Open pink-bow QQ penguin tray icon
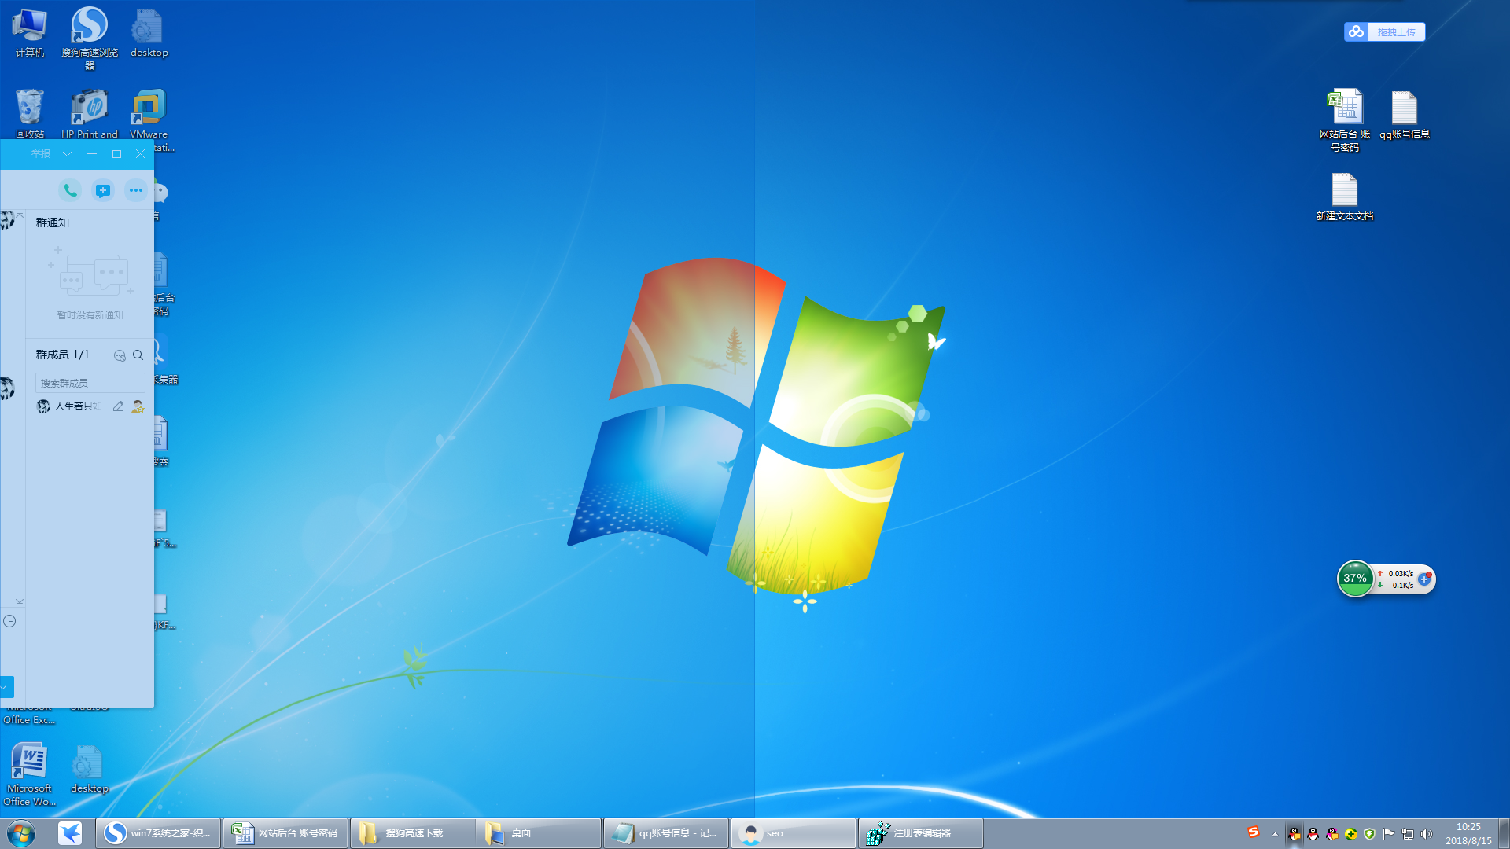1510x849 pixels. click(x=1332, y=834)
